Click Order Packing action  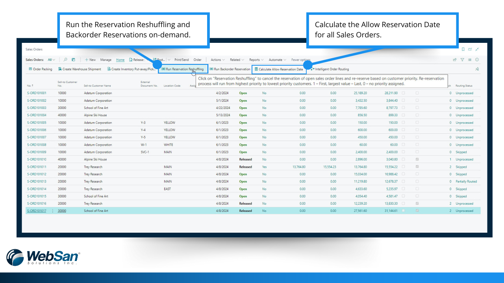pyautogui.click(x=40, y=69)
